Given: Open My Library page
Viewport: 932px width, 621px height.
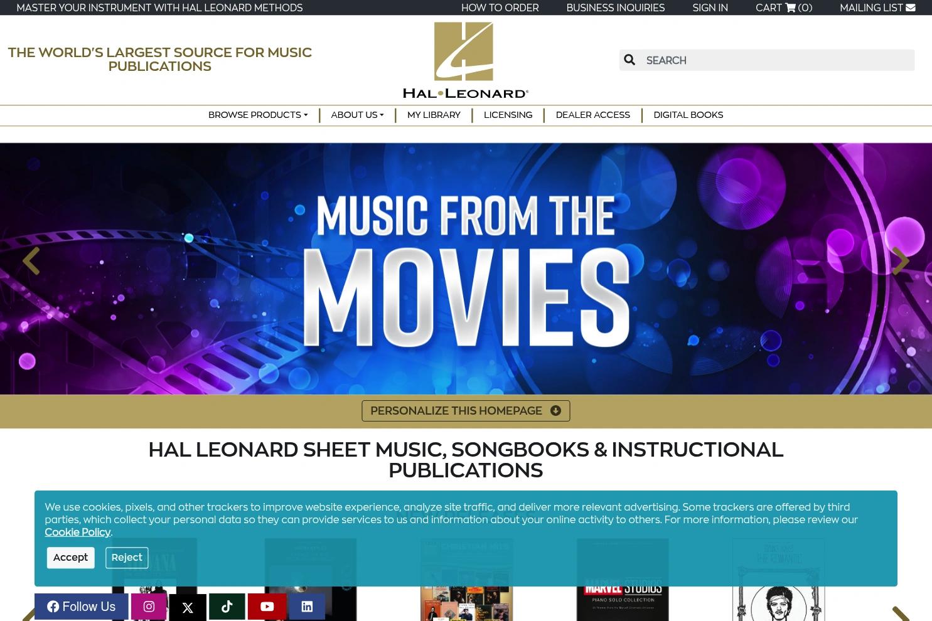Looking at the screenshot, I should [x=434, y=115].
